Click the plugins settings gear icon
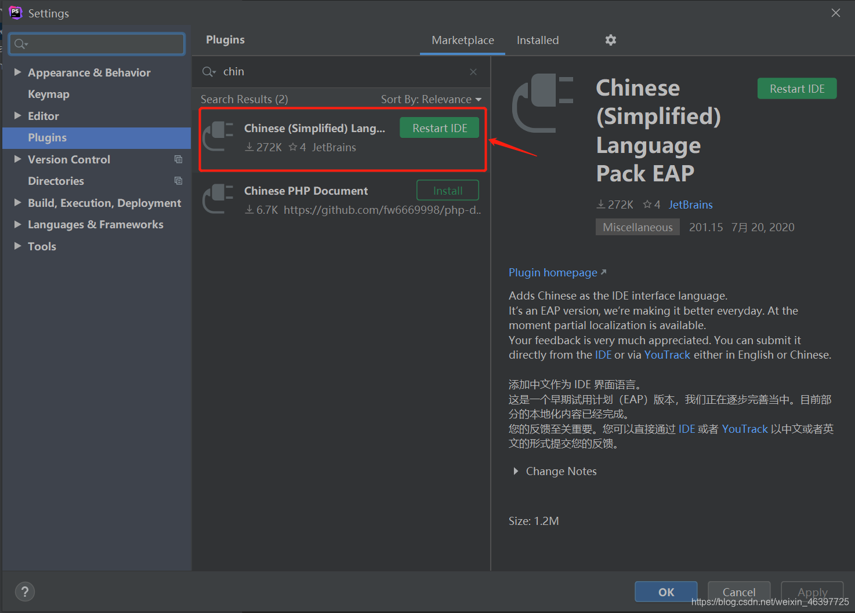855x613 pixels. (x=610, y=40)
